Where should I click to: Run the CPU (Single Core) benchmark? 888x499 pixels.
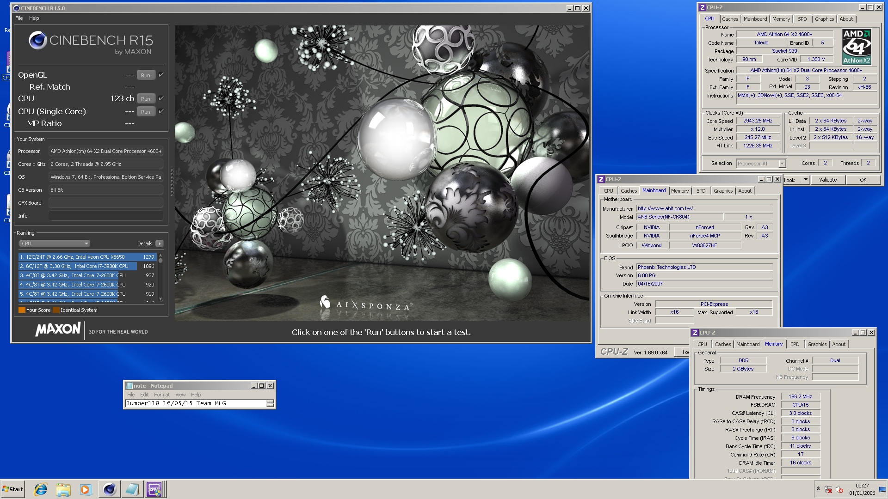pos(146,111)
